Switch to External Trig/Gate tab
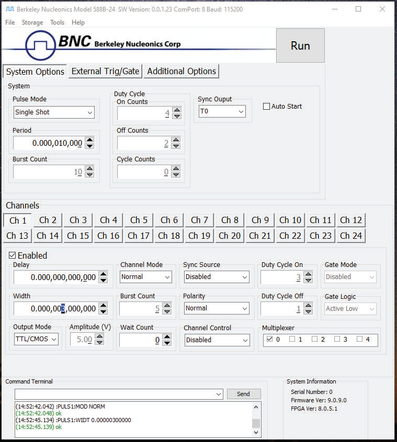Image resolution: width=397 pixels, height=442 pixels. [x=105, y=71]
